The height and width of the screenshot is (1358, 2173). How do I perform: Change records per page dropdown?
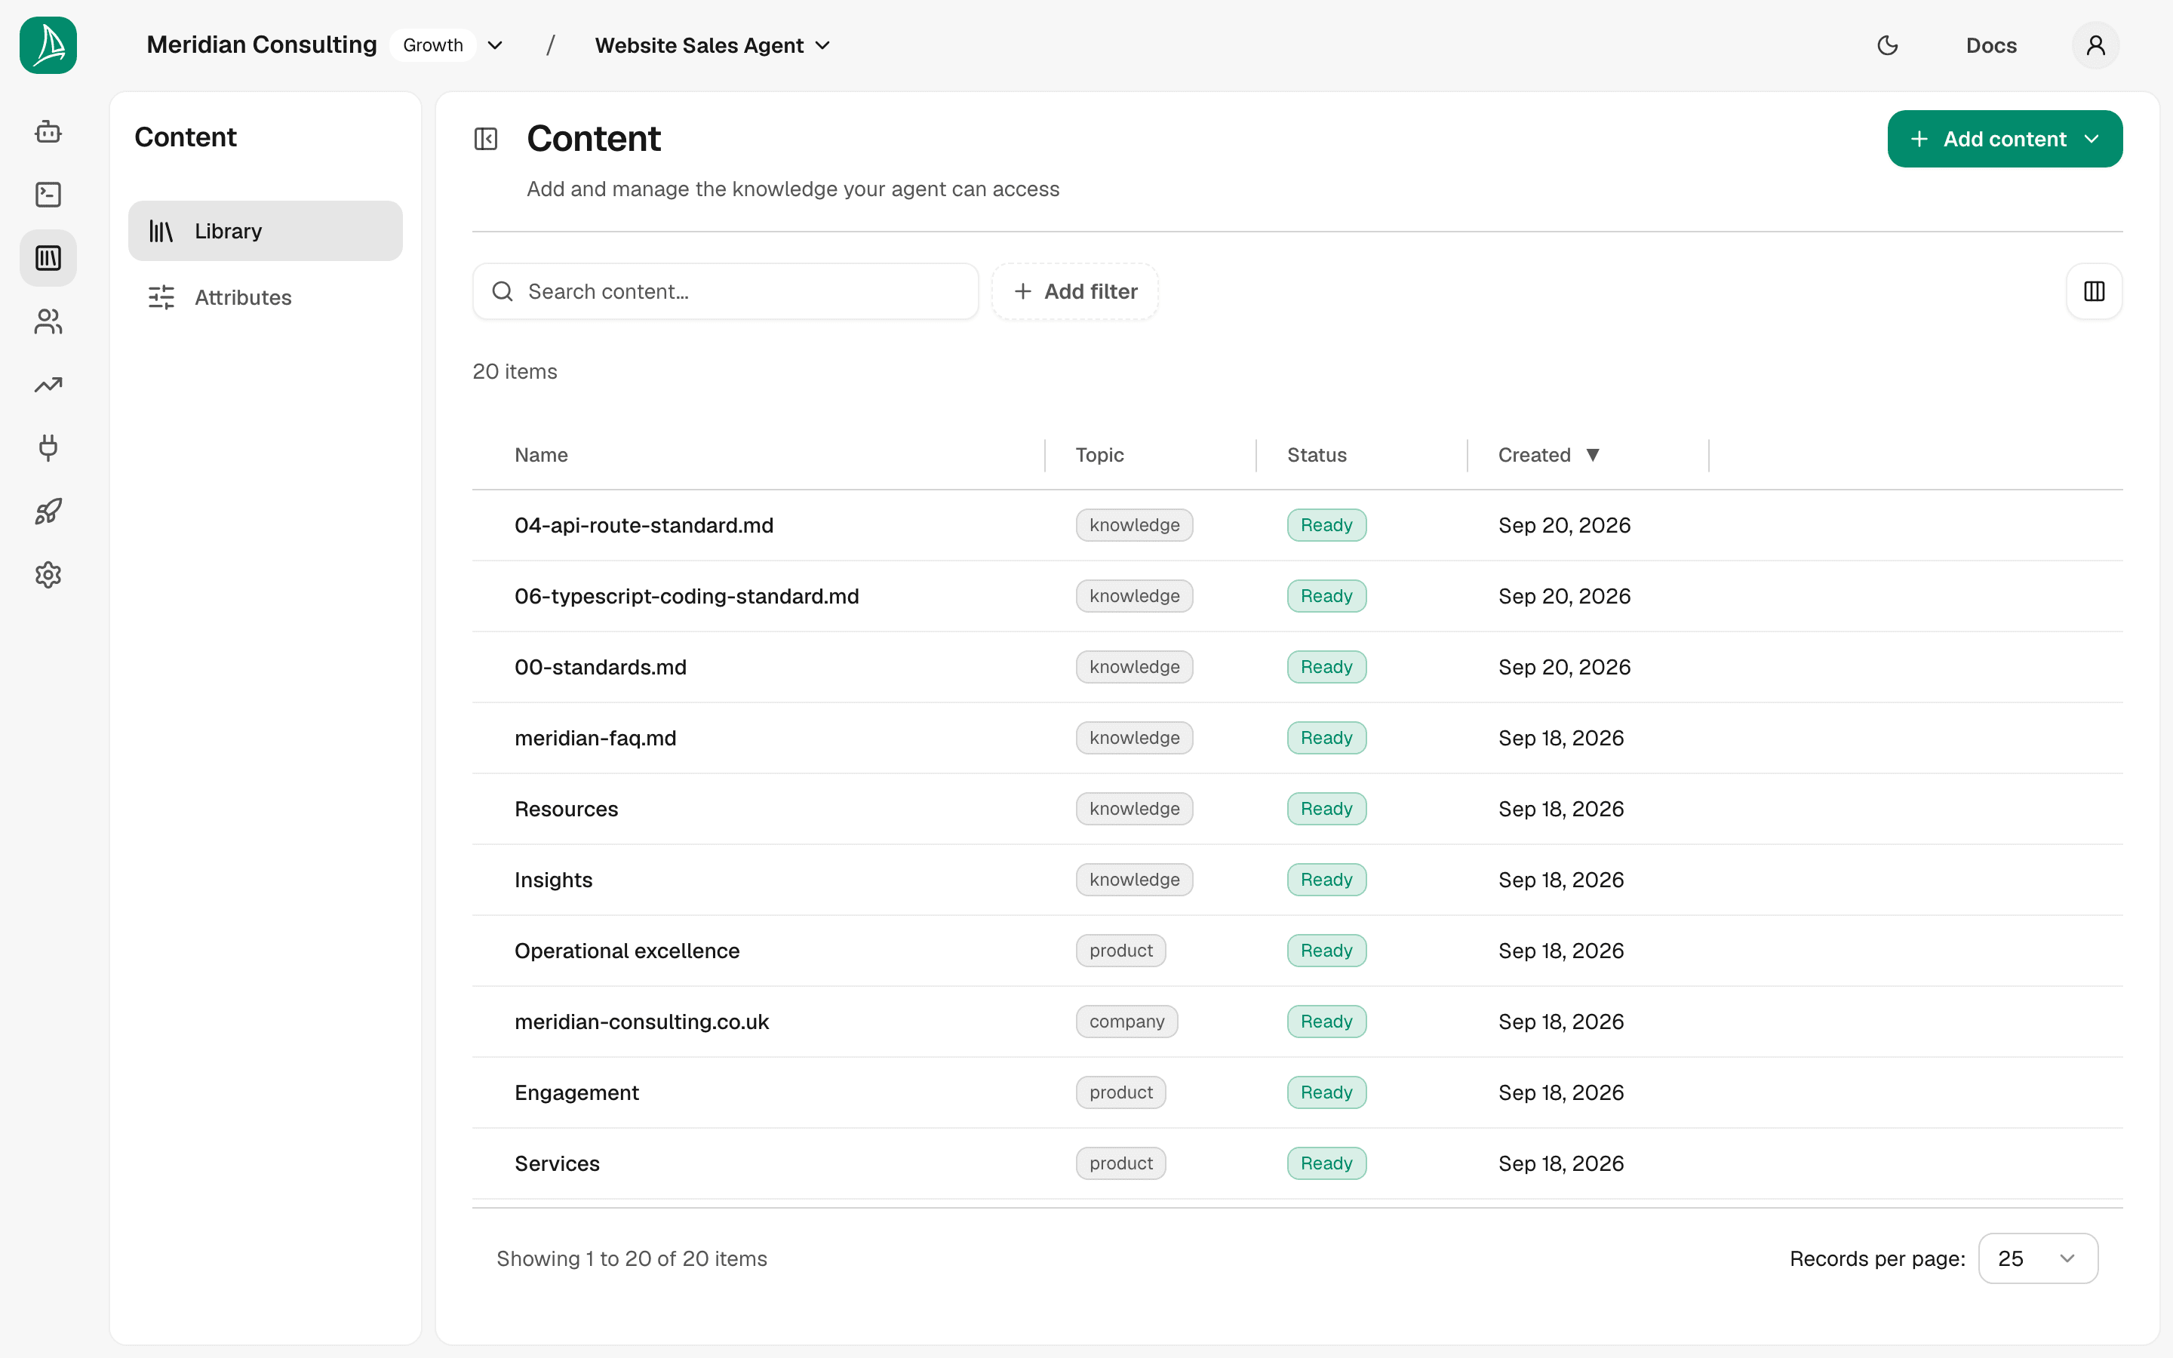[x=2038, y=1258]
